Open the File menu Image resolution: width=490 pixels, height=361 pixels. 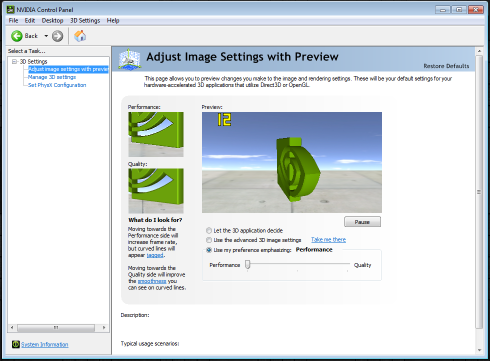click(x=13, y=20)
